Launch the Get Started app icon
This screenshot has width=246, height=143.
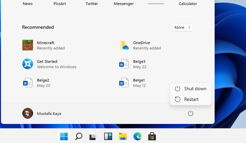[x=28, y=64]
